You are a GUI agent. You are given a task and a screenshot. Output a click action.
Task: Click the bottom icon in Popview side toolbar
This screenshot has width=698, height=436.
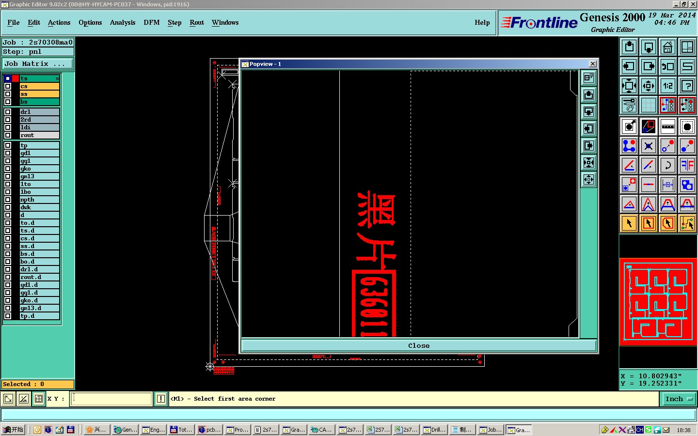coord(588,180)
